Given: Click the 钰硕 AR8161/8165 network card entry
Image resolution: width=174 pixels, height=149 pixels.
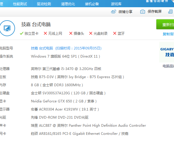Looking at the screenshot, I should pos(79,134).
